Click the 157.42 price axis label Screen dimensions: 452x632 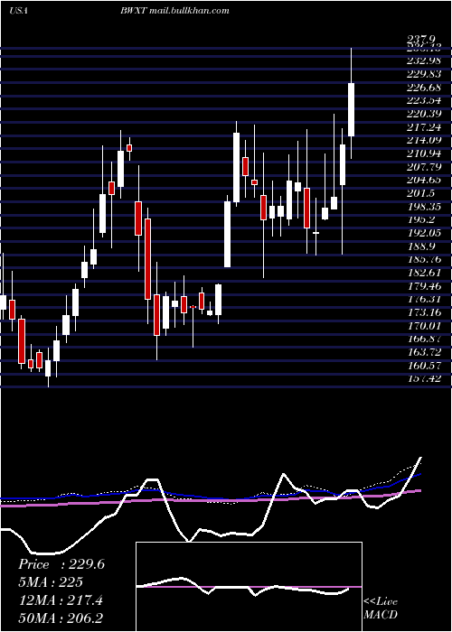pyautogui.click(x=427, y=378)
